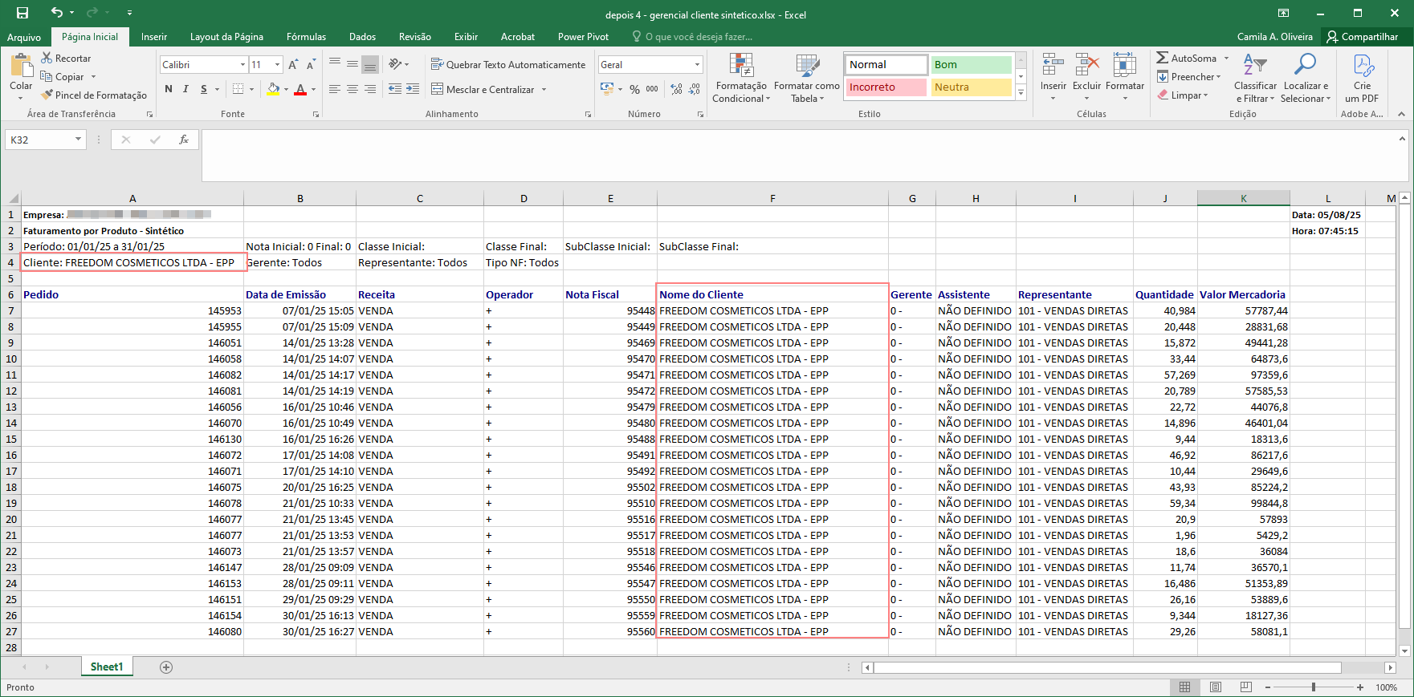Decrease decimal places

(x=695, y=89)
